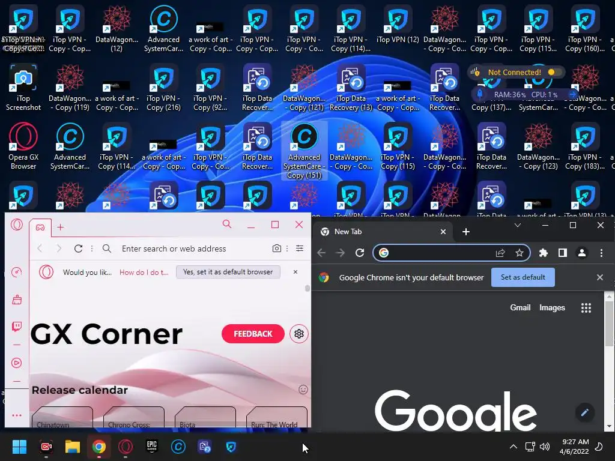Open the Gmail link
Viewport: 615px width, 461px height.
coord(520,308)
